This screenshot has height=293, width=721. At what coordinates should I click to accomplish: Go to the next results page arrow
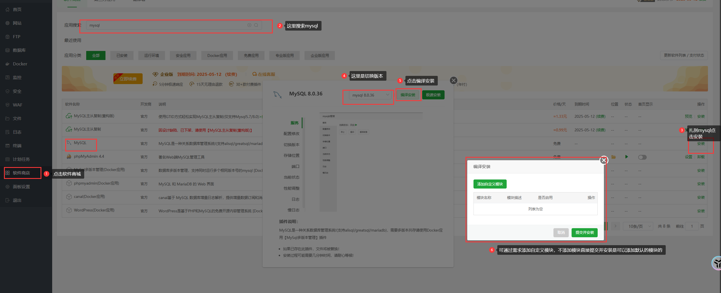(615, 226)
